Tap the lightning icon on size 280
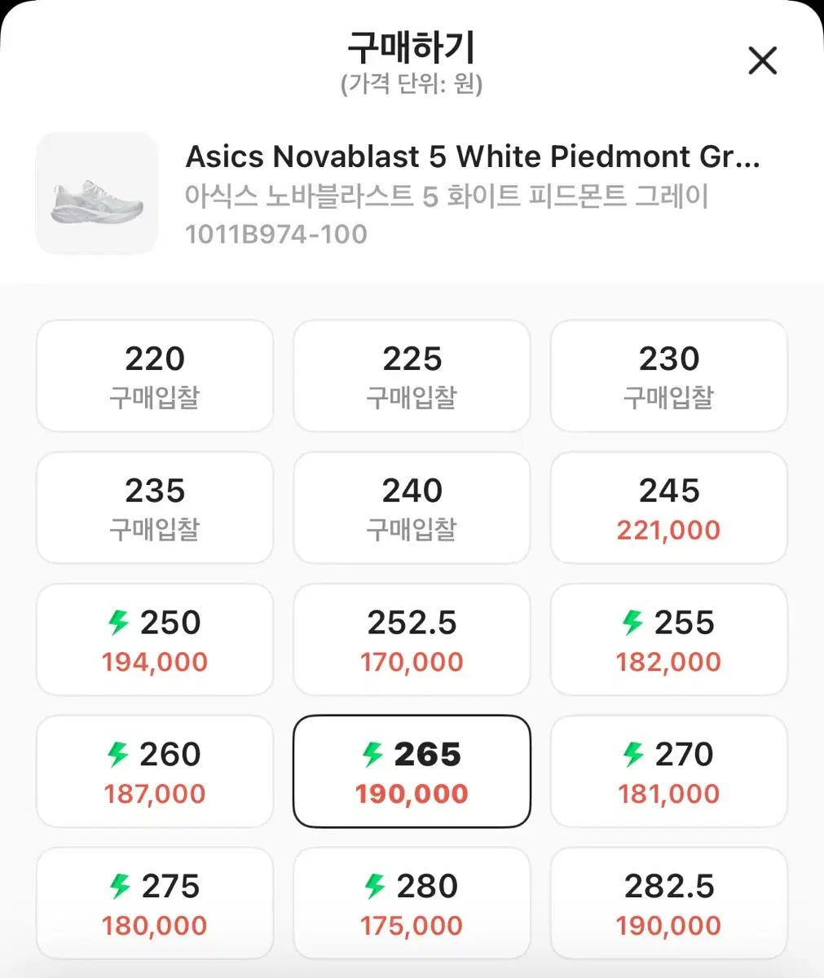 coord(375,886)
